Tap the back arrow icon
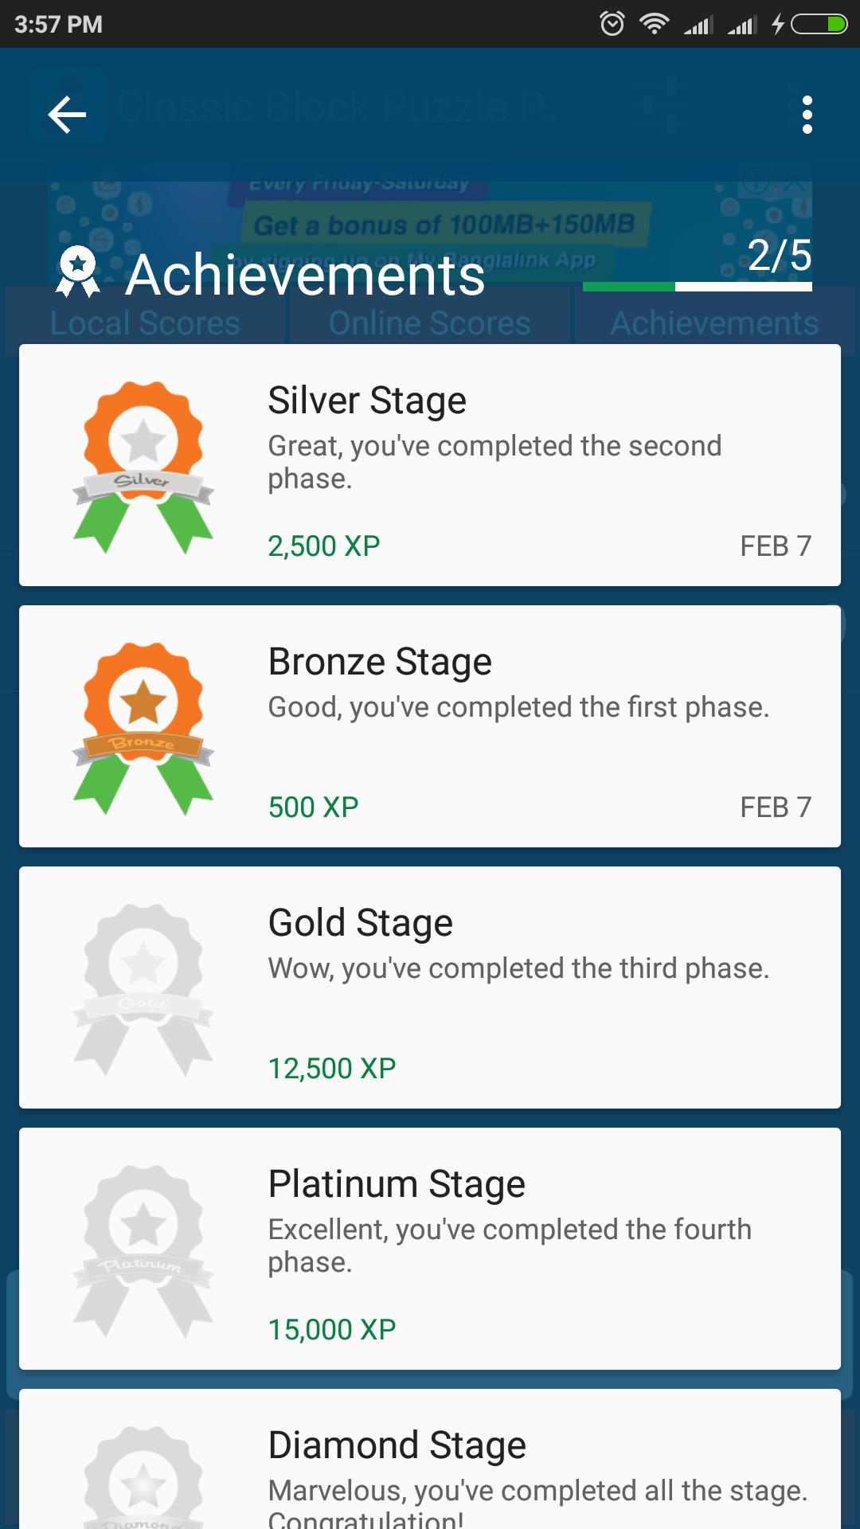The height and width of the screenshot is (1529, 860). tap(67, 115)
